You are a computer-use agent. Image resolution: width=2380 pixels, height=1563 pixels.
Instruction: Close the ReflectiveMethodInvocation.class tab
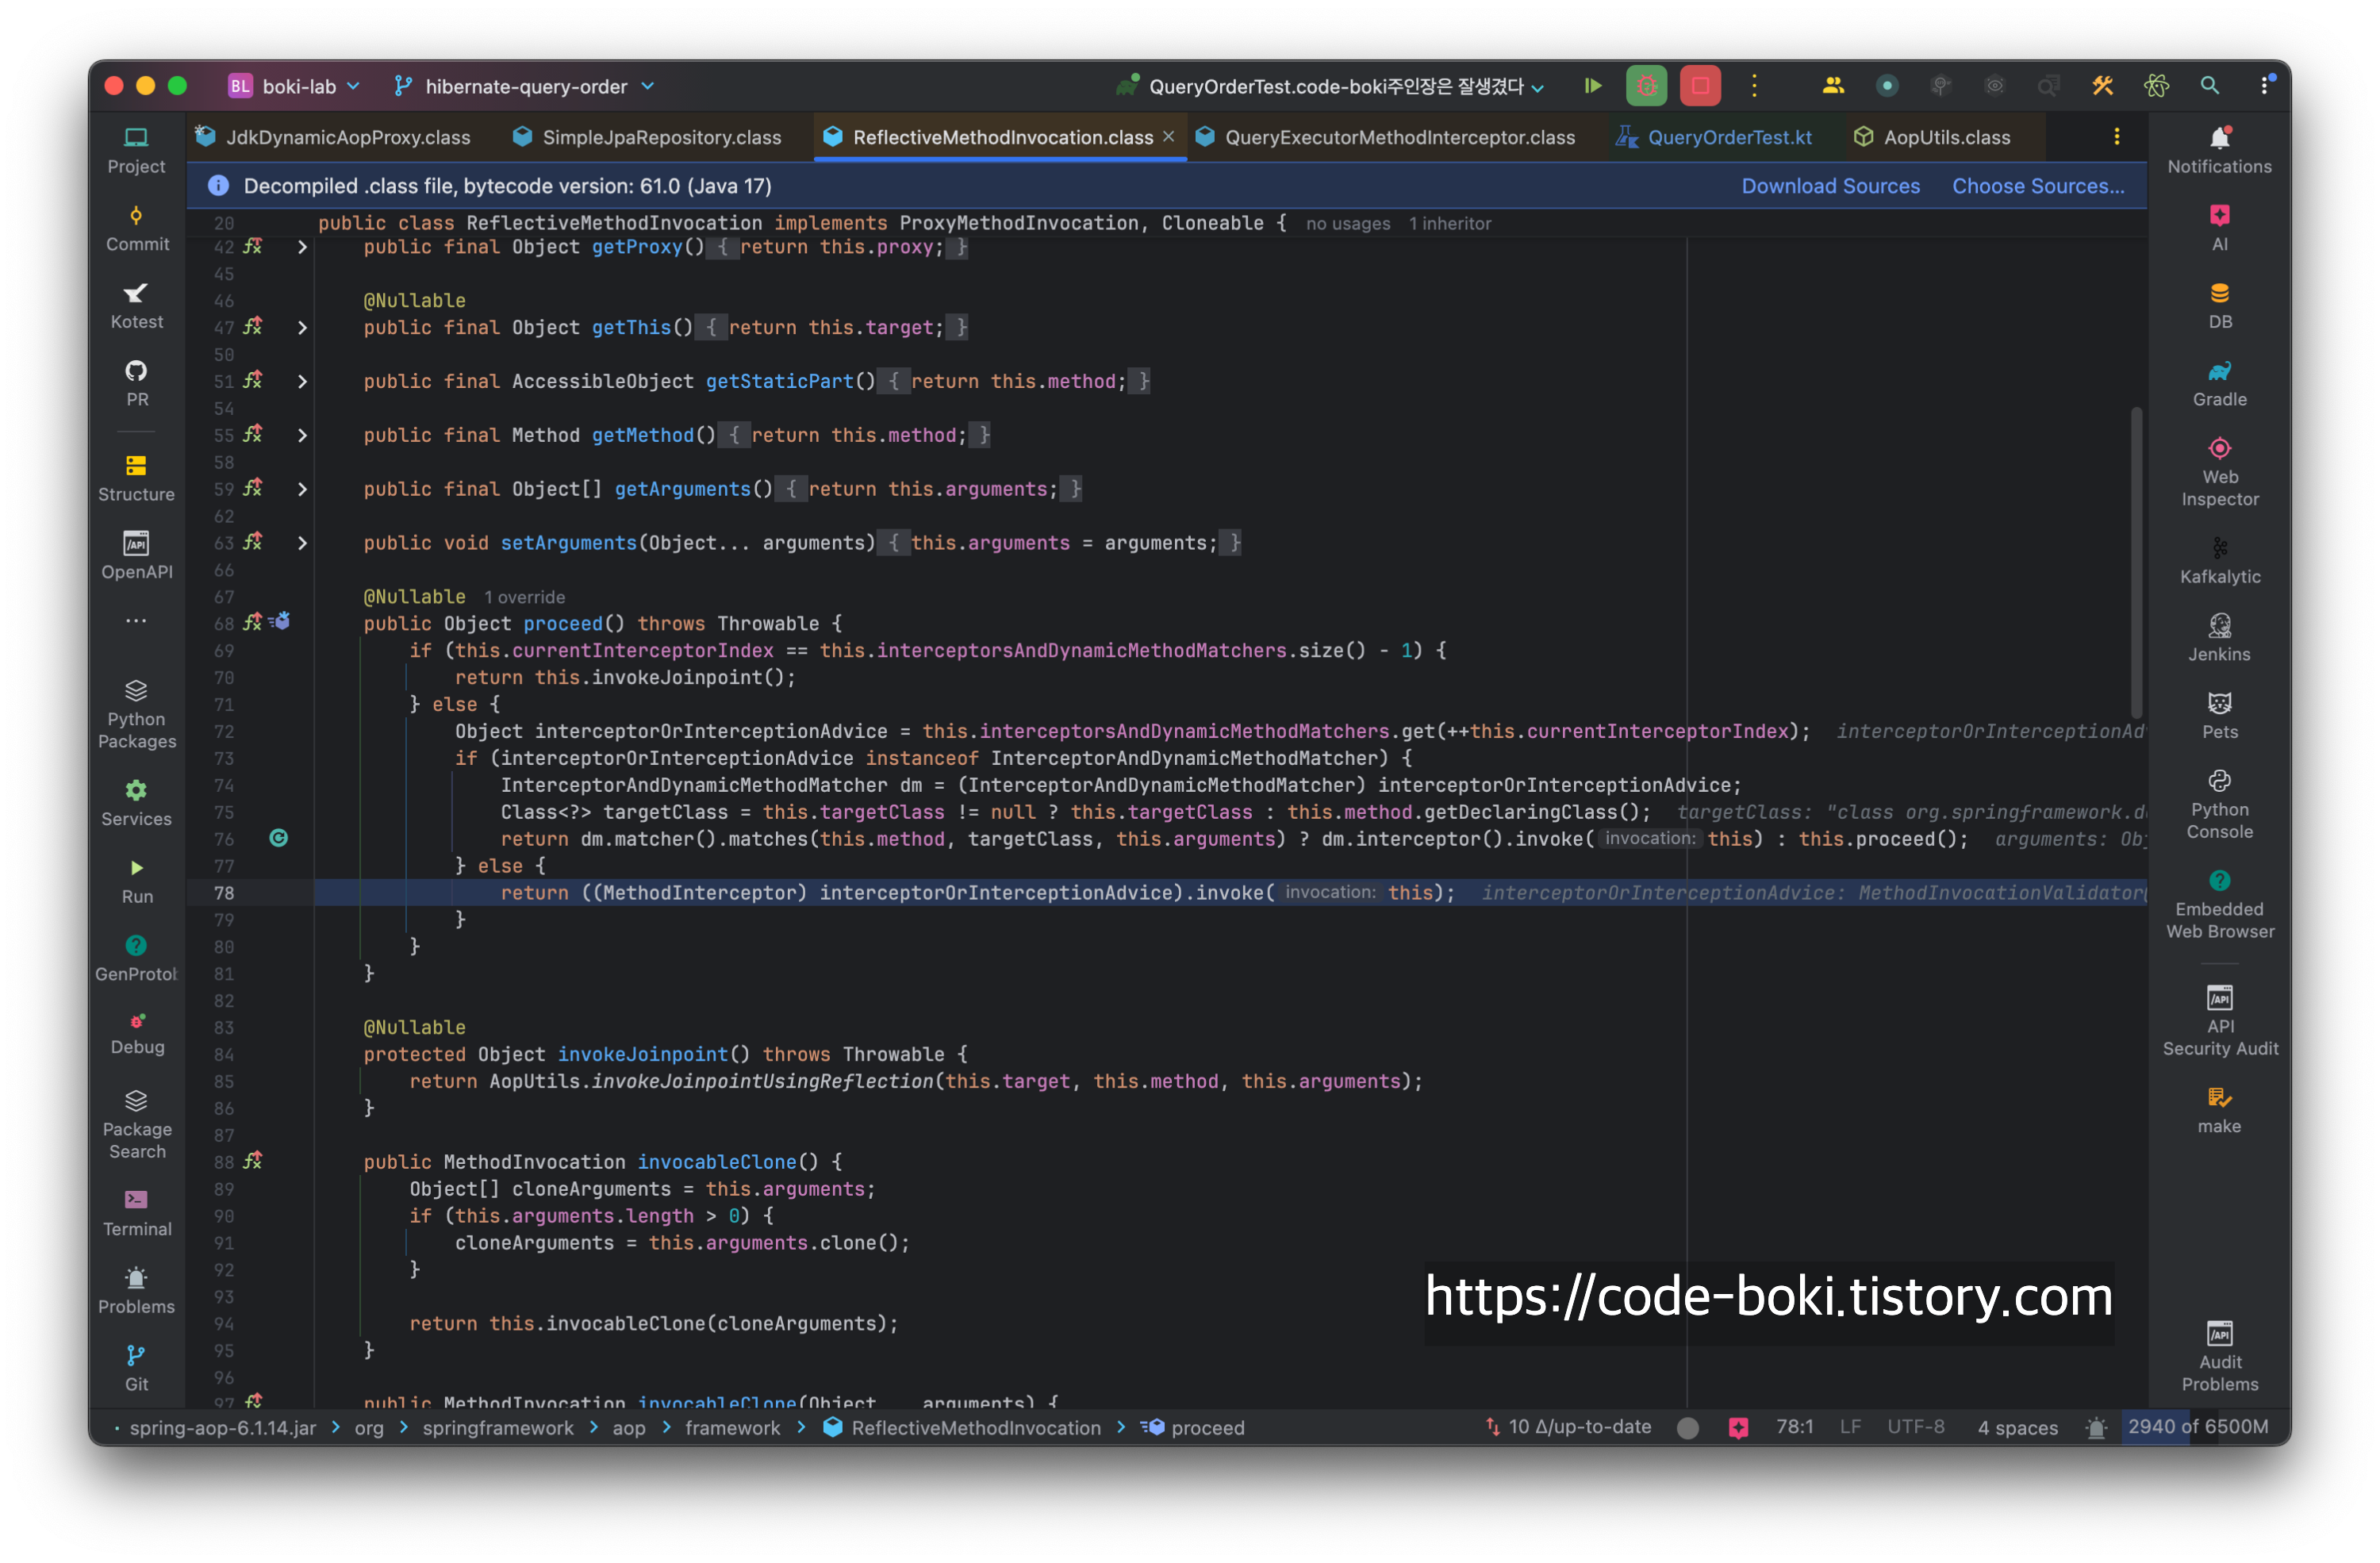click(x=1168, y=137)
